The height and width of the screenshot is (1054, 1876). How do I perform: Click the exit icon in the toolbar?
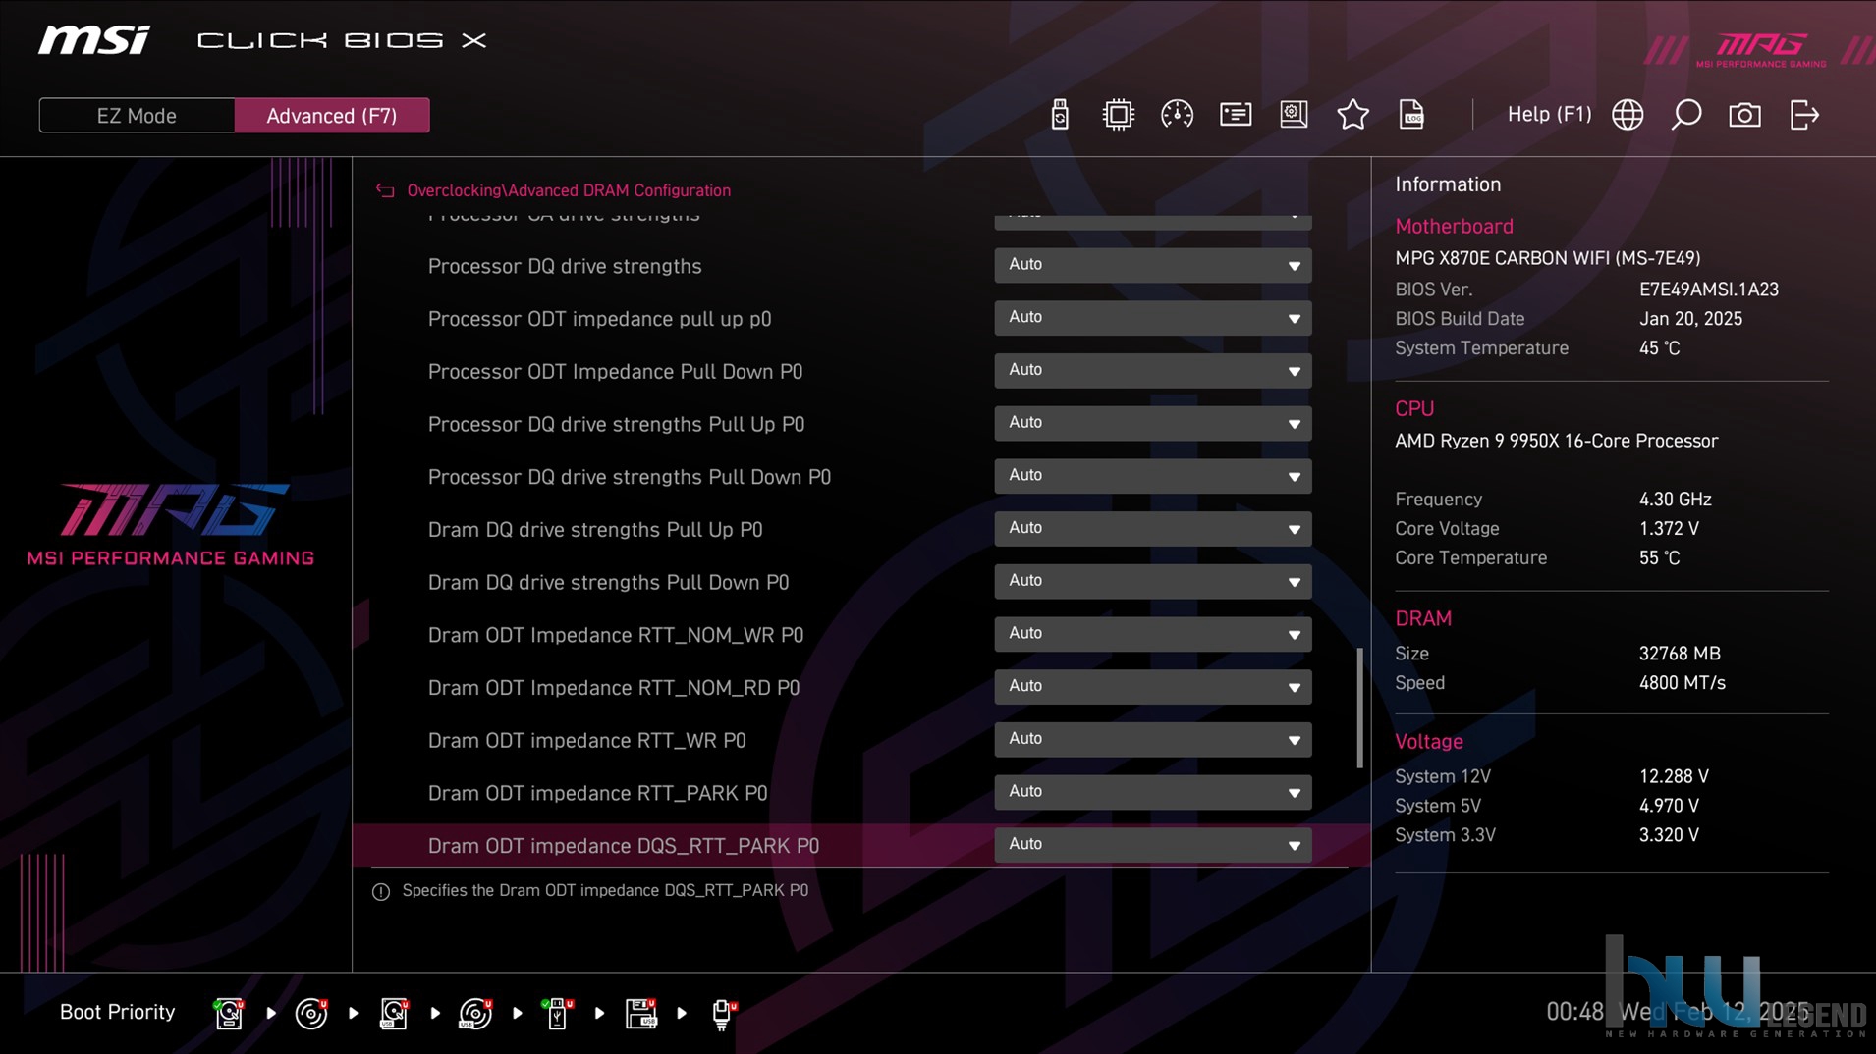coord(1804,115)
